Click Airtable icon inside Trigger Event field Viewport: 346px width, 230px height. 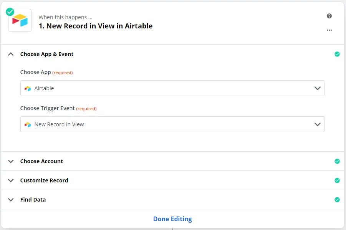click(x=28, y=124)
